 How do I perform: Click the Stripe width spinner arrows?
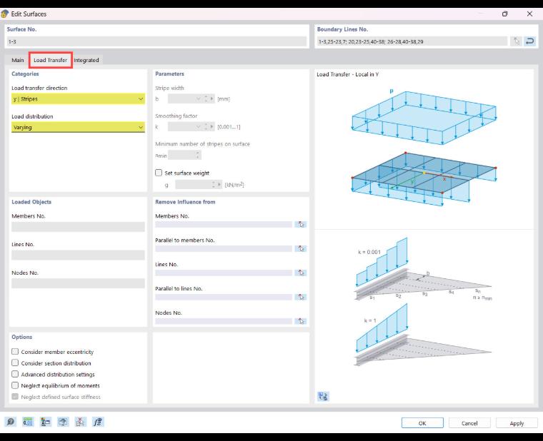coord(206,99)
